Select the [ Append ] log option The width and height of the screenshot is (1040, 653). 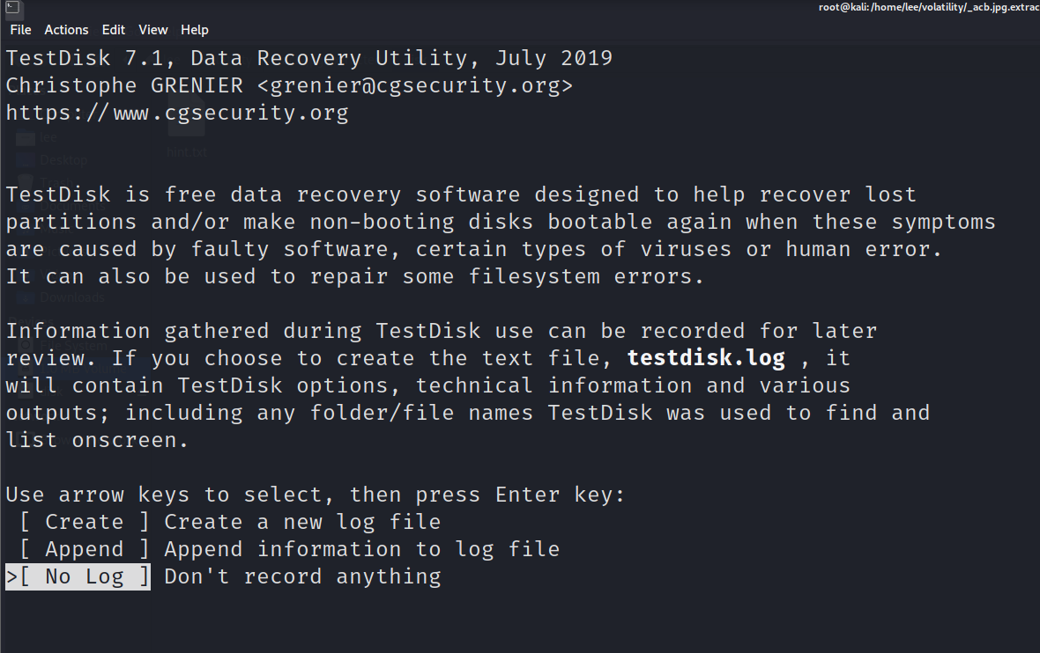(x=84, y=549)
